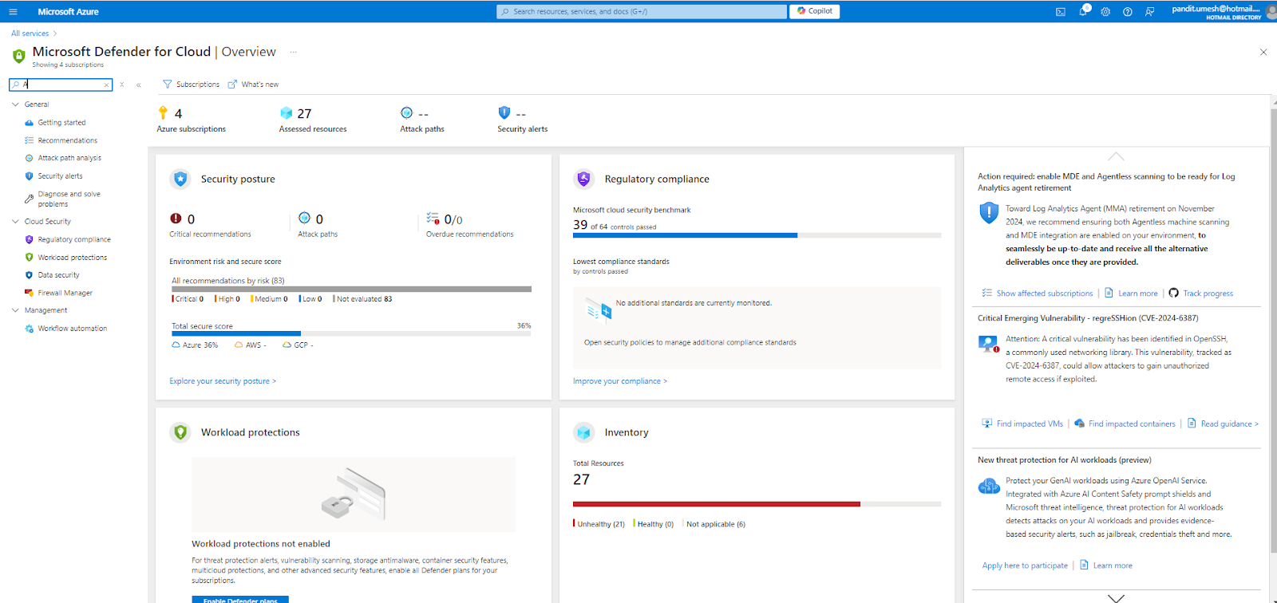
Task: Open the feedback icon in top bar
Action: click(x=1150, y=12)
